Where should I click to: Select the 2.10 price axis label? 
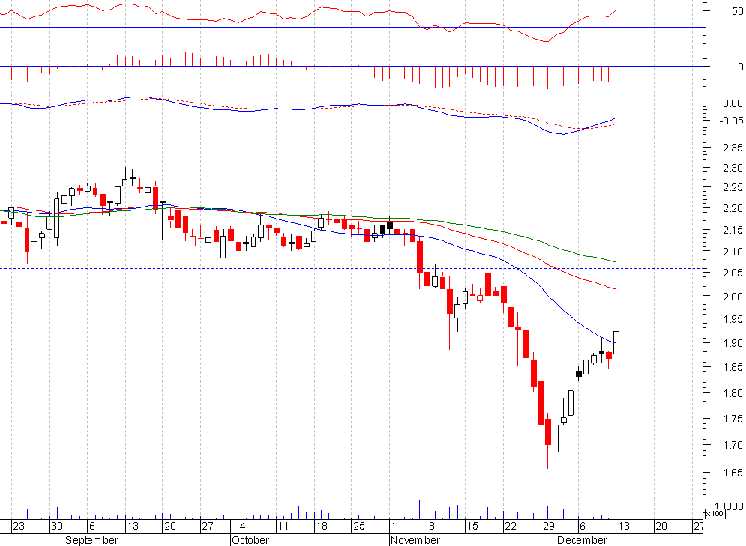(733, 252)
